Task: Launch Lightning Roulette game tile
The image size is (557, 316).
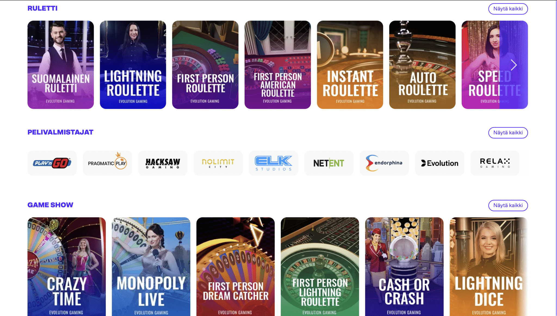Action: tap(133, 65)
